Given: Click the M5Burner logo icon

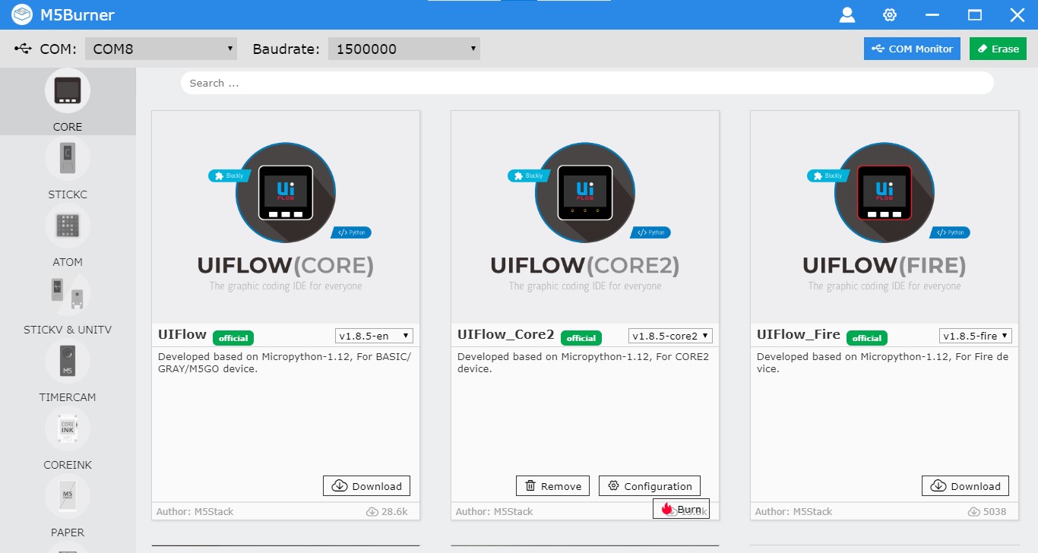Looking at the screenshot, I should pos(21,14).
